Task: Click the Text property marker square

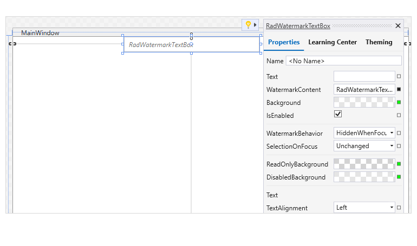Action: coord(399,76)
